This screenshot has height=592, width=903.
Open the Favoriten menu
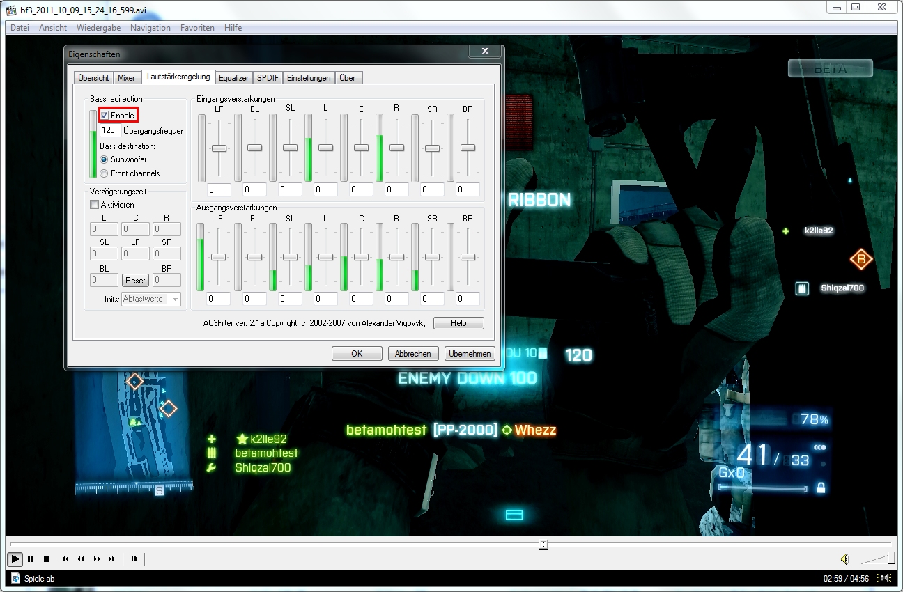(x=197, y=28)
